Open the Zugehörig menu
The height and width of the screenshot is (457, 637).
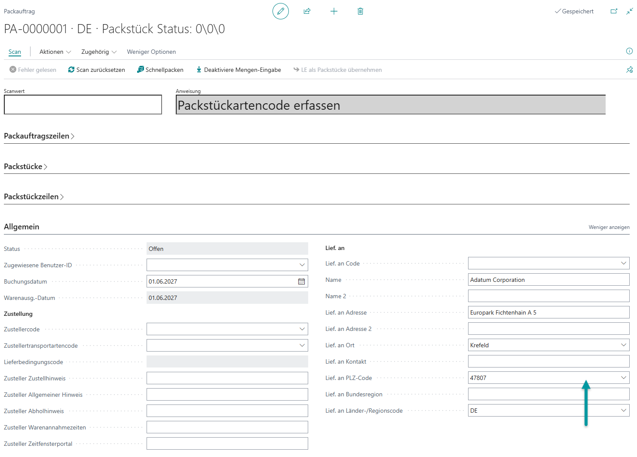tap(99, 52)
